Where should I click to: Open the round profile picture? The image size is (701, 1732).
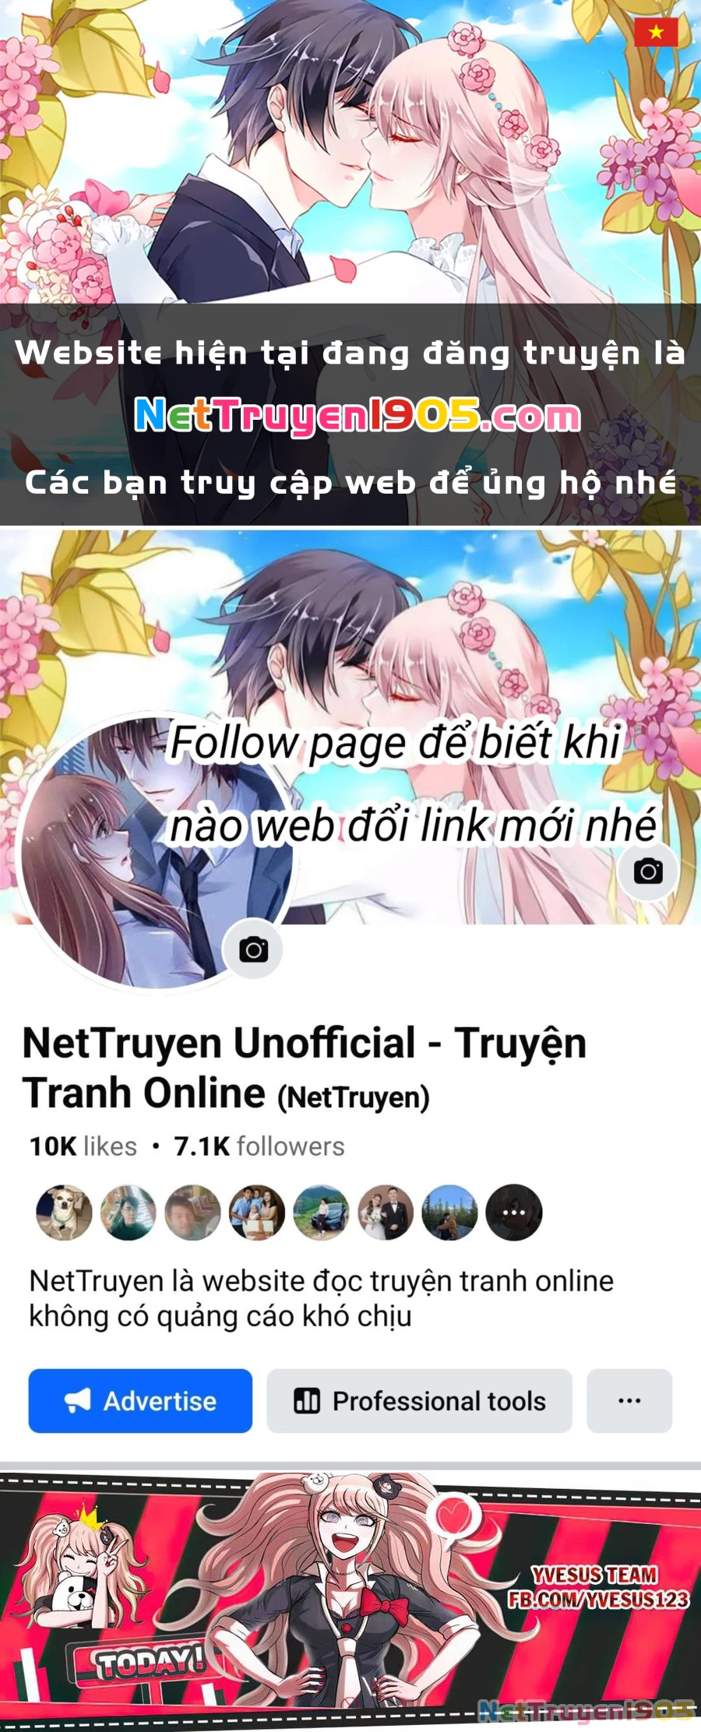point(156,853)
